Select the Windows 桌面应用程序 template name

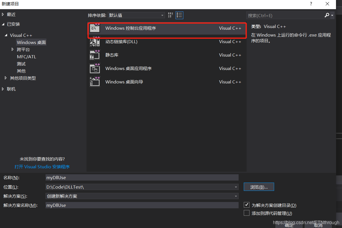pyautogui.click(x=128, y=68)
